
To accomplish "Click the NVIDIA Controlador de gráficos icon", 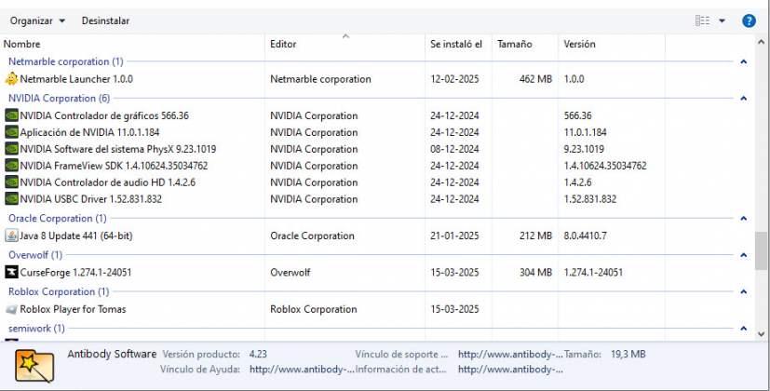I will pos(11,115).
